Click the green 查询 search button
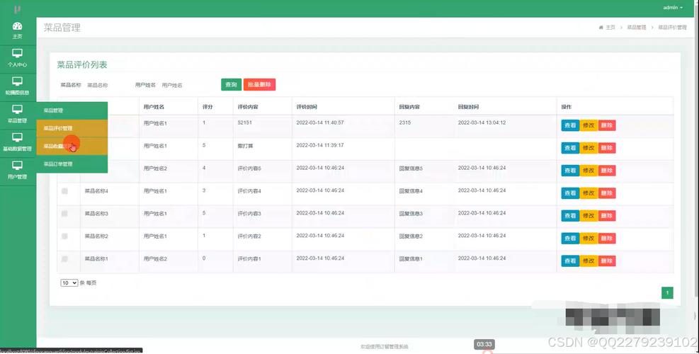Image resolution: width=699 pixels, height=354 pixels. pyautogui.click(x=231, y=85)
